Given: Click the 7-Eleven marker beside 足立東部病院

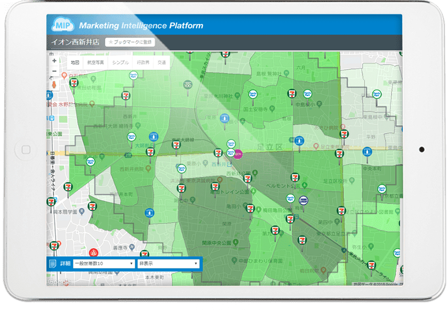Looking at the screenshot, I should 339,154.
